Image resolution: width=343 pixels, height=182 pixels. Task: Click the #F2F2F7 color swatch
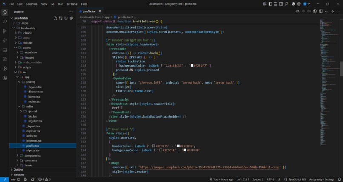[x=192, y=66]
